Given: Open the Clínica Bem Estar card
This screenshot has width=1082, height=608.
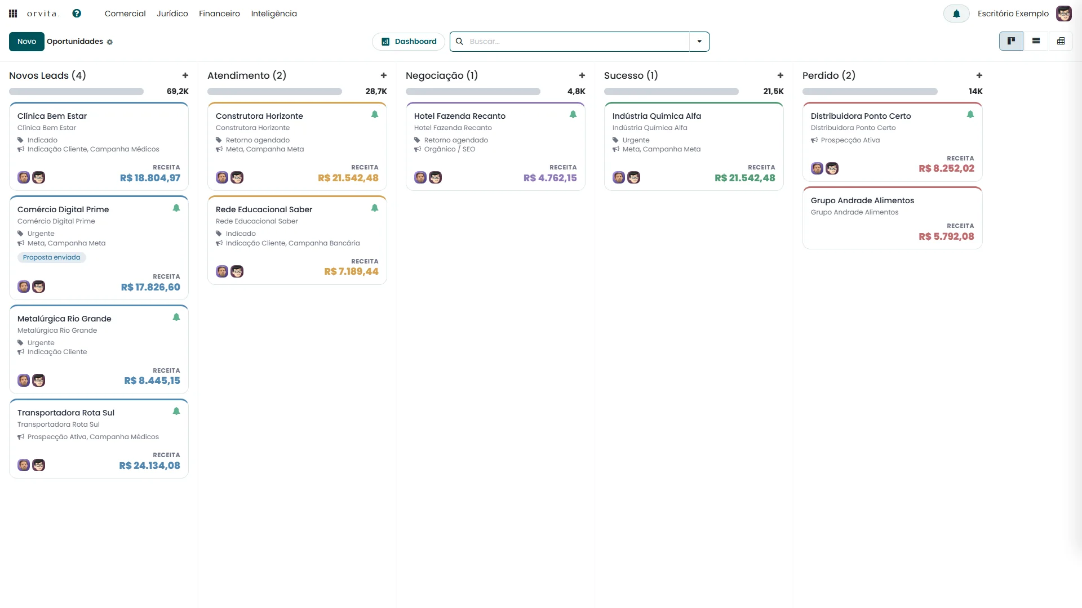Looking at the screenshot, I should [99, 146].
